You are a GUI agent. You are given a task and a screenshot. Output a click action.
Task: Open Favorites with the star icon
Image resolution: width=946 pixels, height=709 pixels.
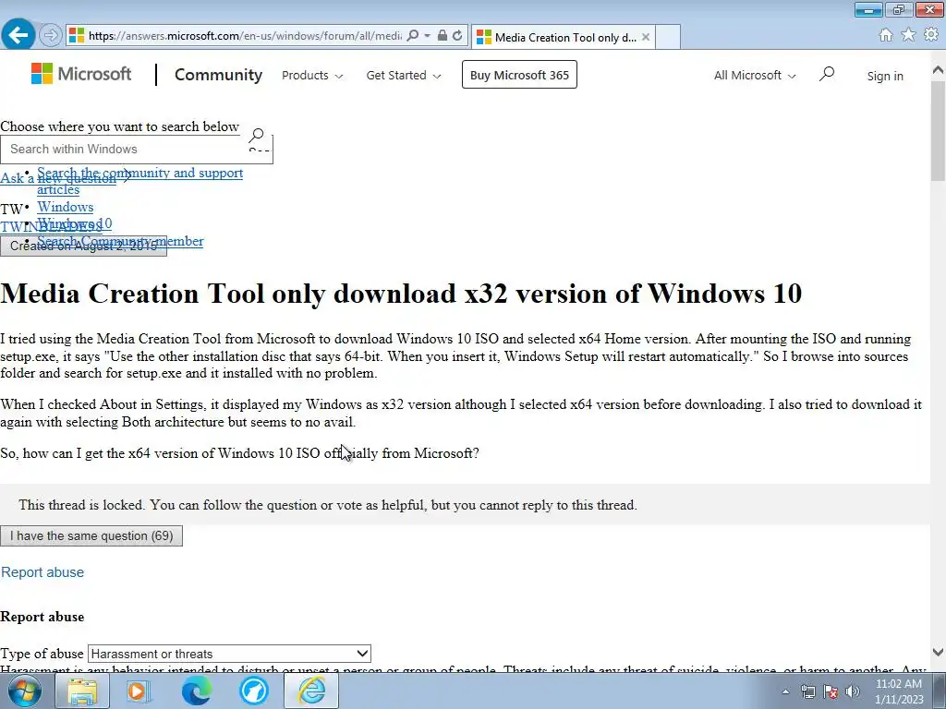908,35
